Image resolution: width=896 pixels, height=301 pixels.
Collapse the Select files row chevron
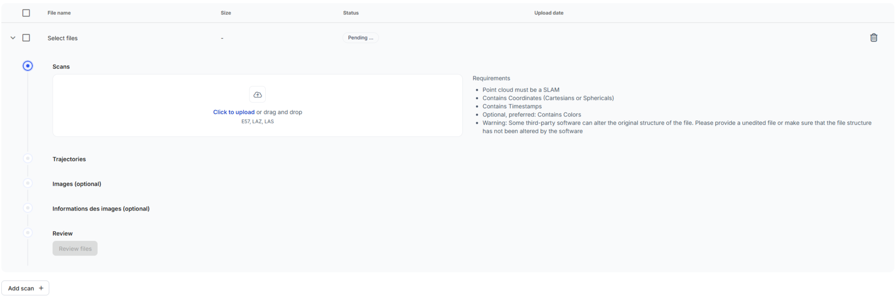13,38
